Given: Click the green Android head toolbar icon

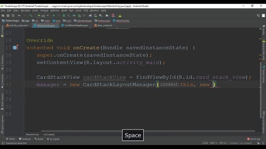Looking at the screenshot, I should click(120, 16).
